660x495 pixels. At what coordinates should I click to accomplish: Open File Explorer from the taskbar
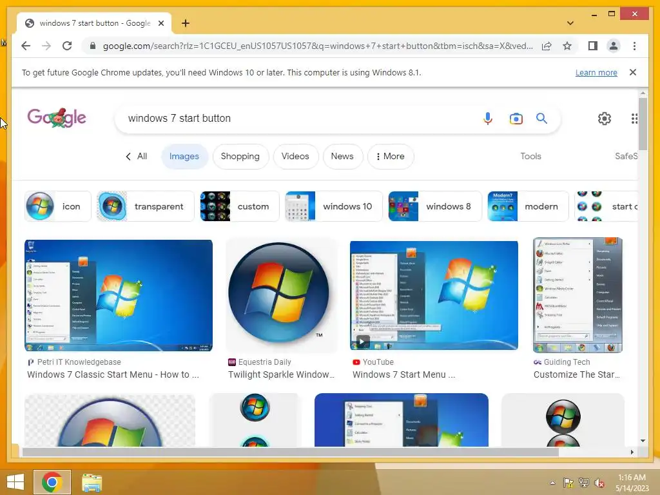tap(92, 482)
